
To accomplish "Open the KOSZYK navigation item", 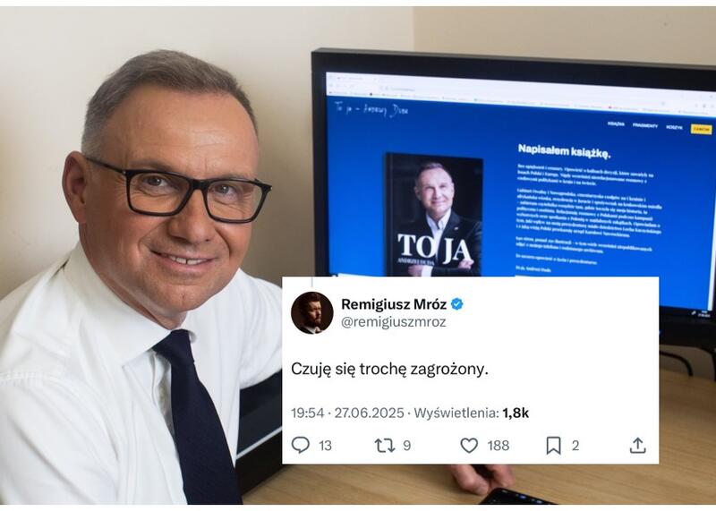I will (x=674, y=127).
